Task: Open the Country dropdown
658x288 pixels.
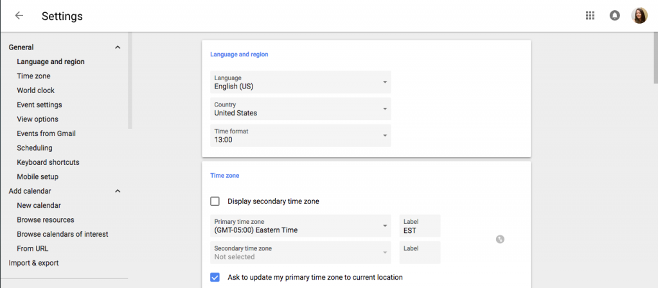Action: click(301, 109)
